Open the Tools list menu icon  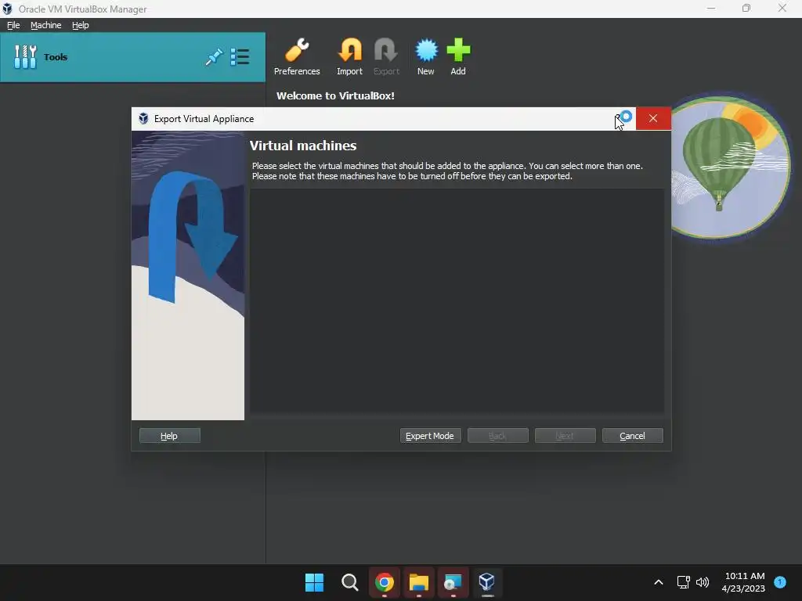pos(240,56)
